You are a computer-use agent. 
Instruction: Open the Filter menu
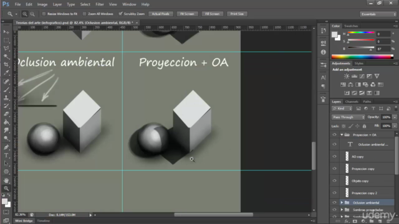(100, 4)
